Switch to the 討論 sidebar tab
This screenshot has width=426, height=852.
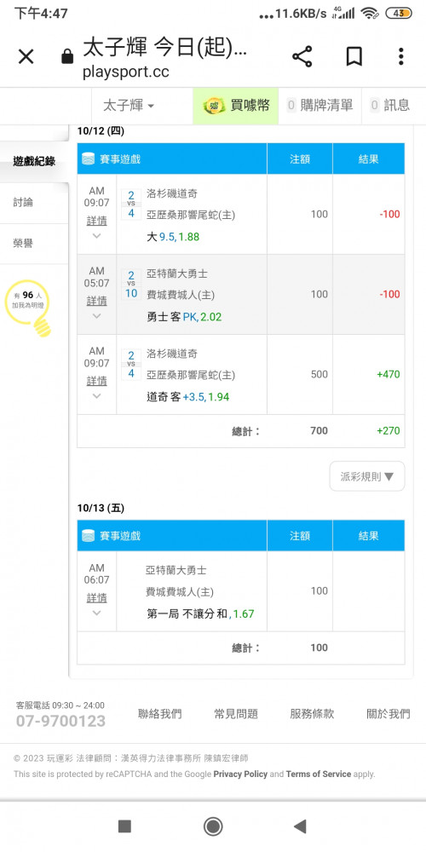34,202
